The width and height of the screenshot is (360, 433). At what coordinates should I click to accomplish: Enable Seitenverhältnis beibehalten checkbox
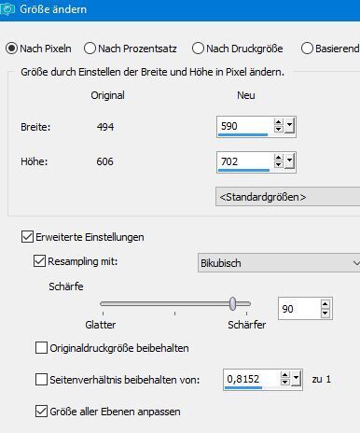(x=41, y=380)
